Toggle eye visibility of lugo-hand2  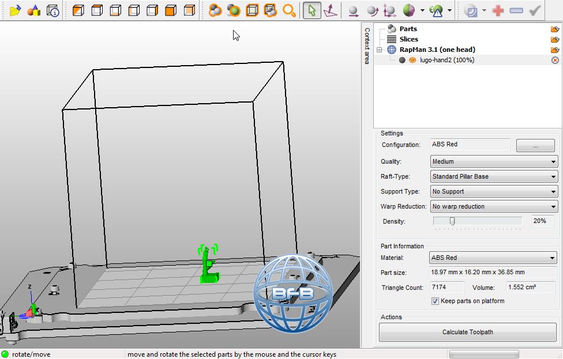coord(412,61)
